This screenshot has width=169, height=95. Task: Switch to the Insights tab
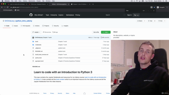tap(65, 26)
